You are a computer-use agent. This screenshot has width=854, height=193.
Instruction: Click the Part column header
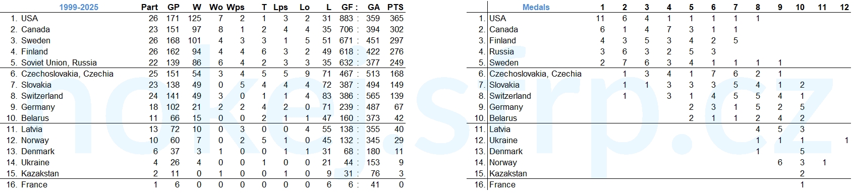pos(149,7)
